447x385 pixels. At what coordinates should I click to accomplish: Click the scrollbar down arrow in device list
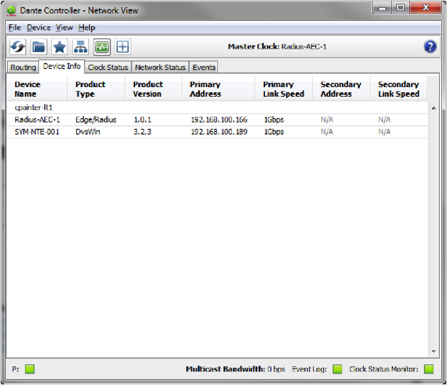point(434,352)
